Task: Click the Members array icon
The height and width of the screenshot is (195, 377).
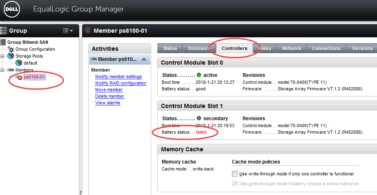Action: pos(11,70)
